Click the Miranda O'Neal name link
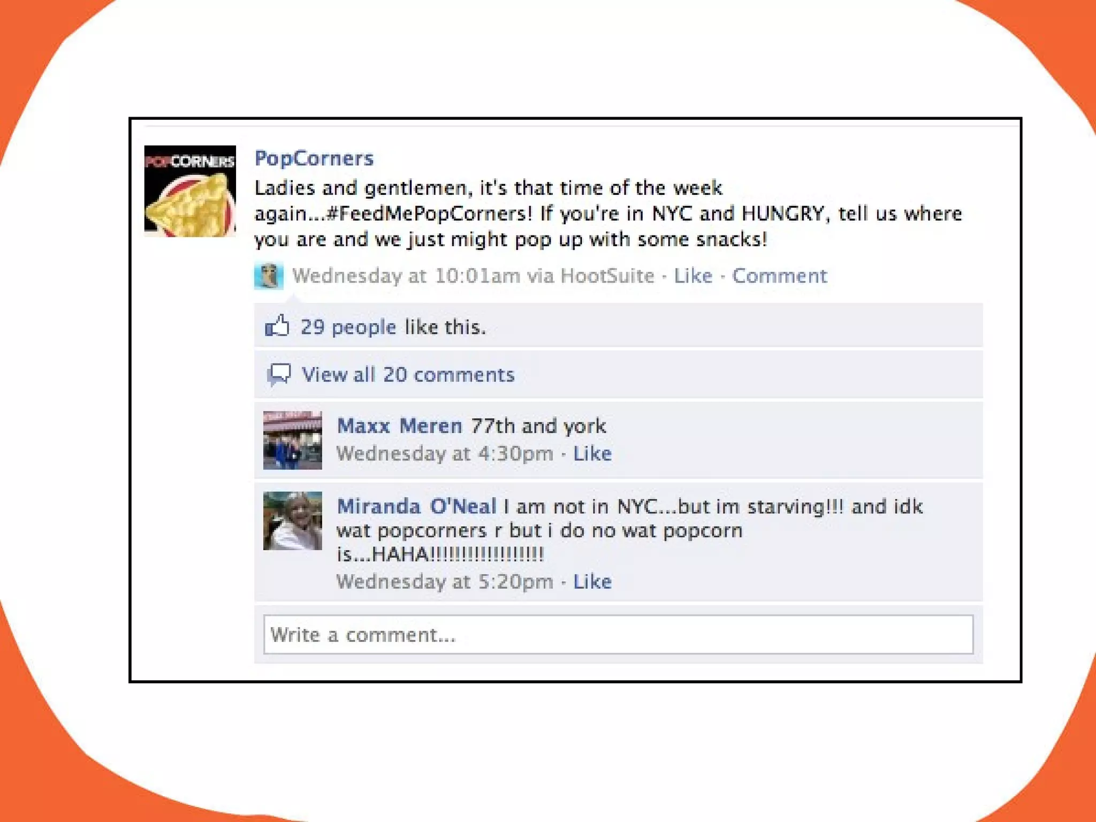This screenshot has height=822, width=1096. [416, 506]
